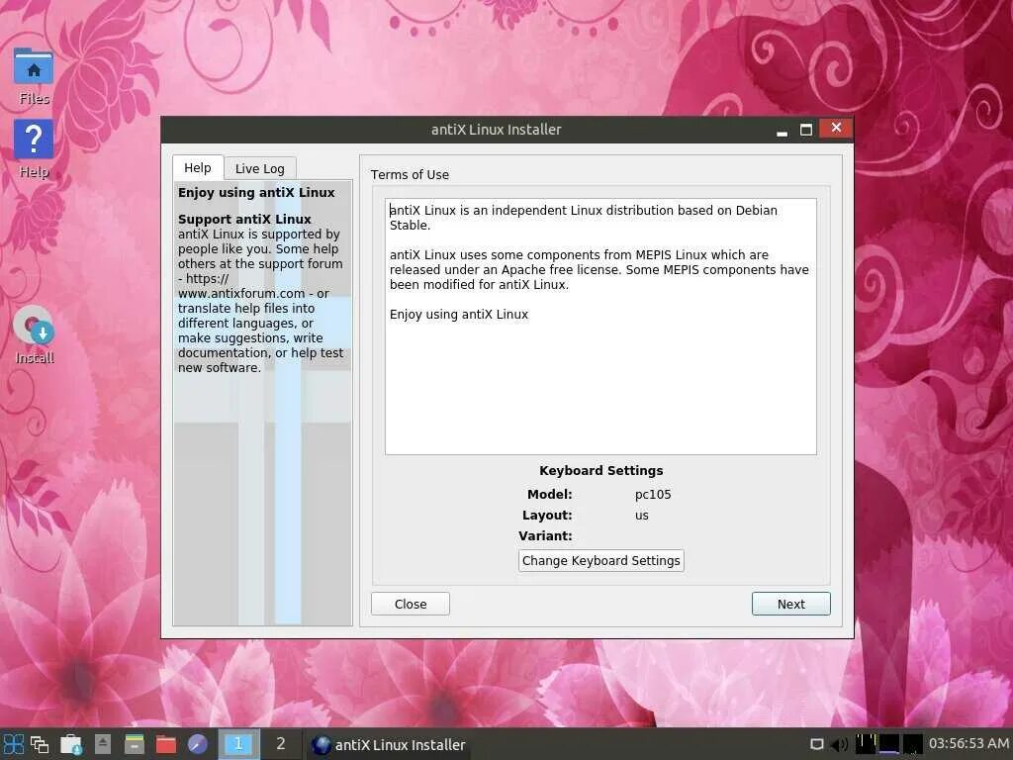The height and width of the screenshot is (760, 1013).
Task: Click the 'Model:' label
Action: click(x=550, y=495)
